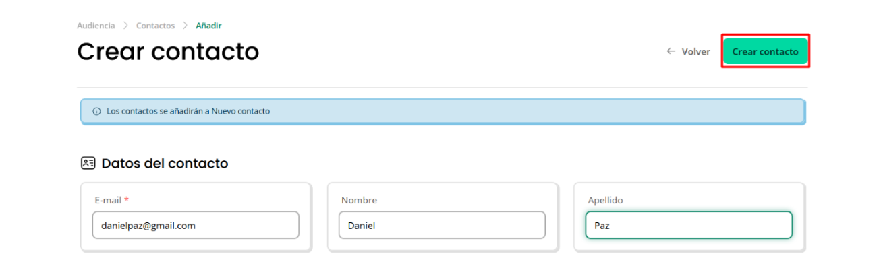Select the Apellido field containing Paz
Image resolution: width=883 pixels, height=262 pixels.
pyautogui.click(x=689, y=225)
